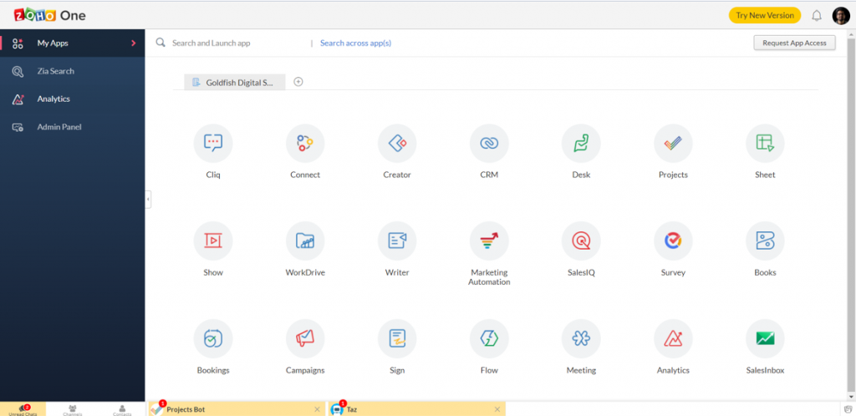Open Admin Panel in sidebar
Image resolution: width=856 pixels, height=416 pixels.
pos(72,127)
